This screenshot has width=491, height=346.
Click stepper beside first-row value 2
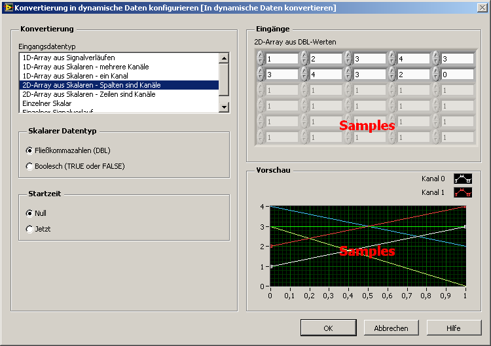click(304, 58)
